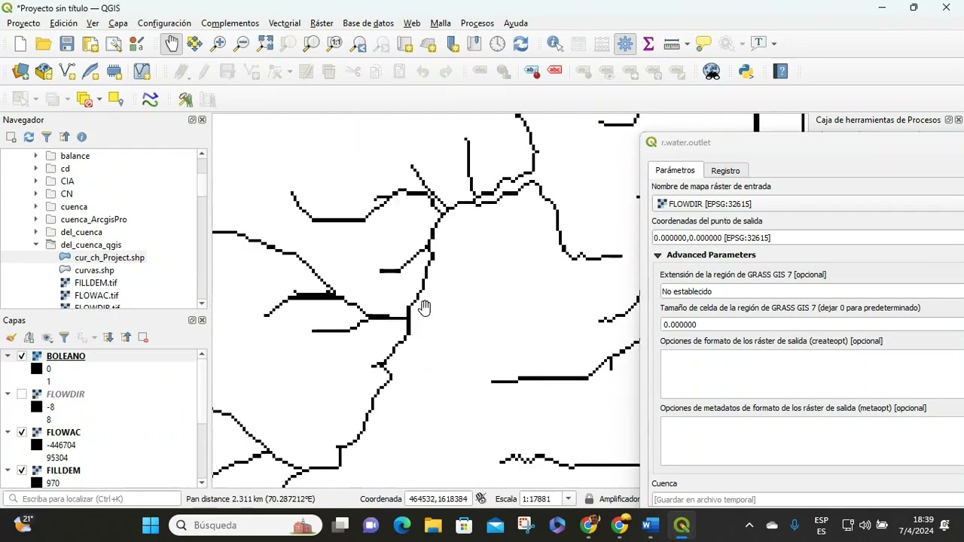The image size is (964, 542).
Task: Select the Measure Line ruler tool
Action: (672, 44)
